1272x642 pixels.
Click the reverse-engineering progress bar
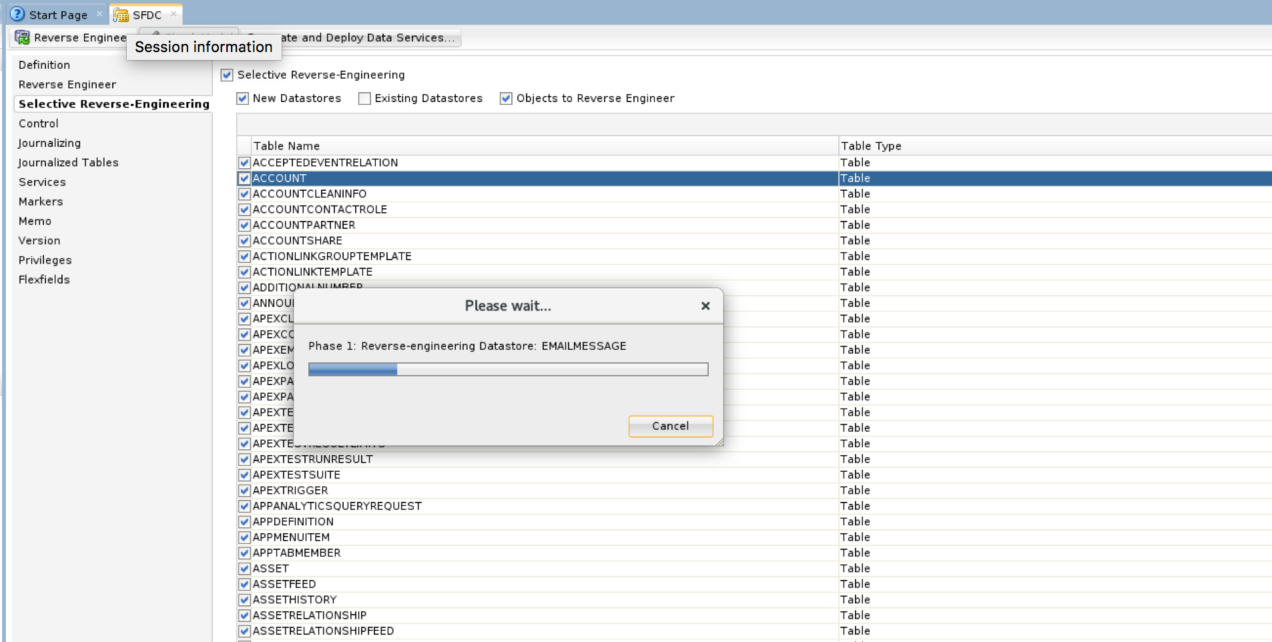pos(508,369)
